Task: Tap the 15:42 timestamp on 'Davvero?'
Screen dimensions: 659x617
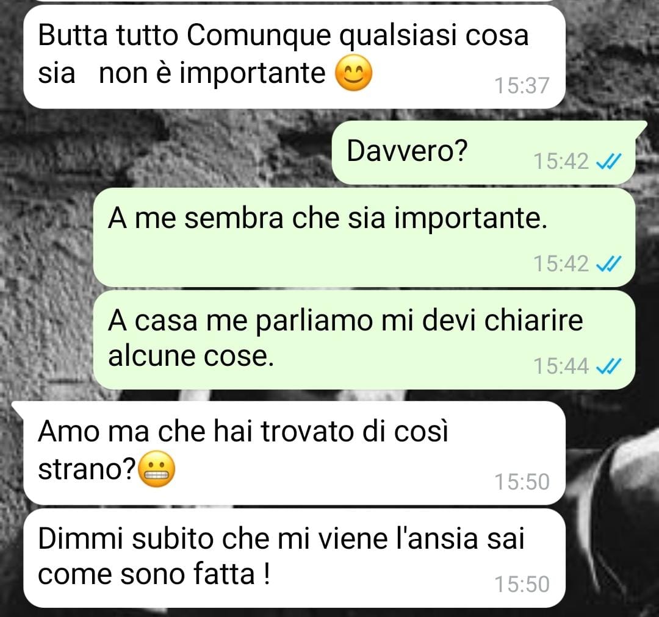Action: 561,162
